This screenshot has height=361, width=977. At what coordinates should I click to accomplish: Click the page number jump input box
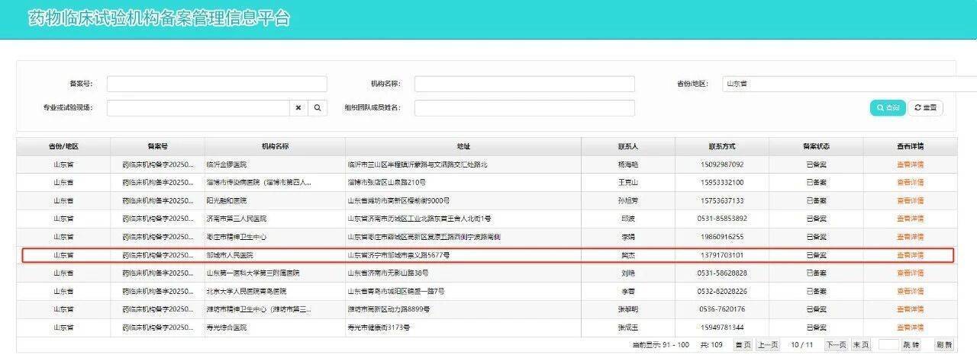889,345
